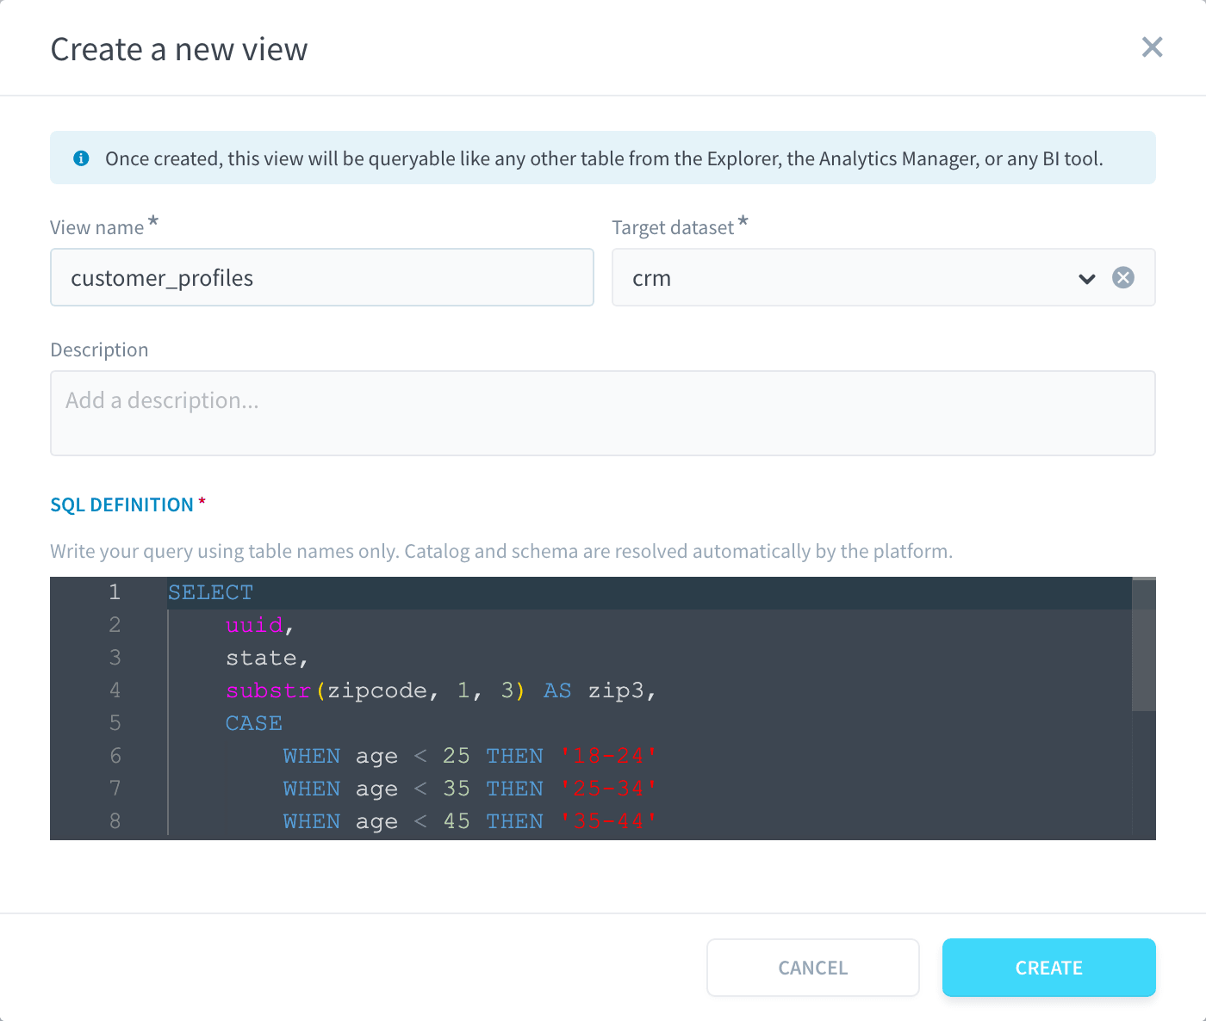This screenshot has width=1206, height=1021.
Task: Click line number 6 in the gutter
Action: point(115,756)
